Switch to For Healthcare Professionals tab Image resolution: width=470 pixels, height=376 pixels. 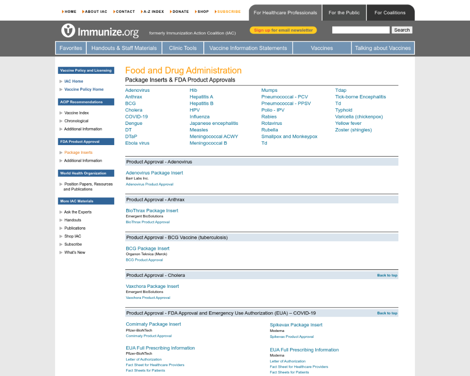(x=285, y=12)
